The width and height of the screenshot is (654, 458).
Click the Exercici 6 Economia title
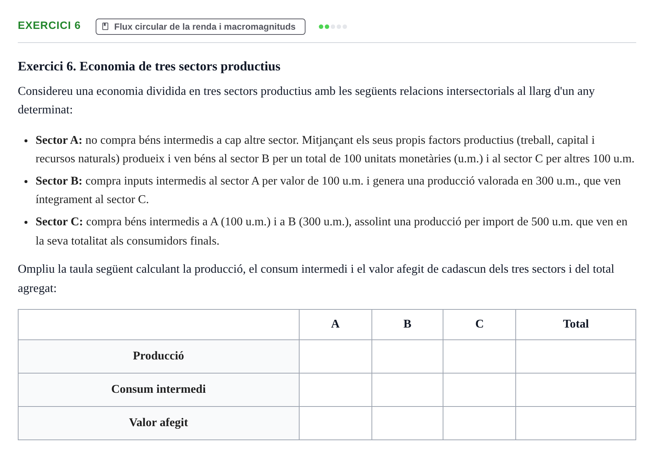tap(149, 66)
